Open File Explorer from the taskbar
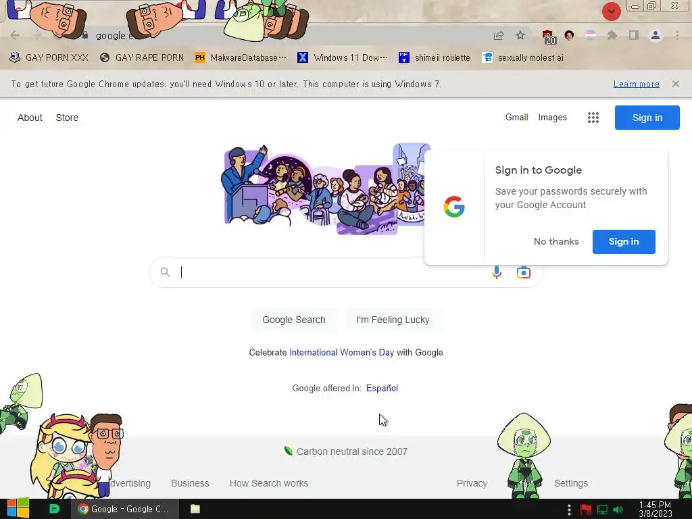 [x=195, y=509]
